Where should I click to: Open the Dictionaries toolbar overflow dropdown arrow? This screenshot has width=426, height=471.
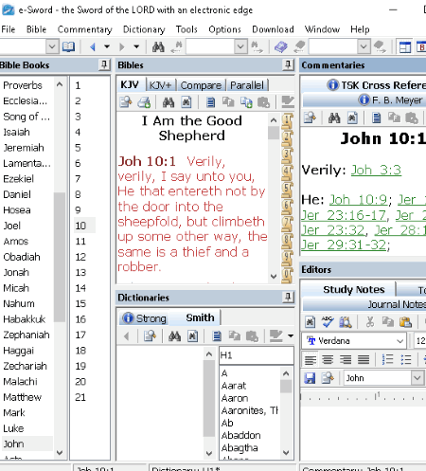[291, 336]
